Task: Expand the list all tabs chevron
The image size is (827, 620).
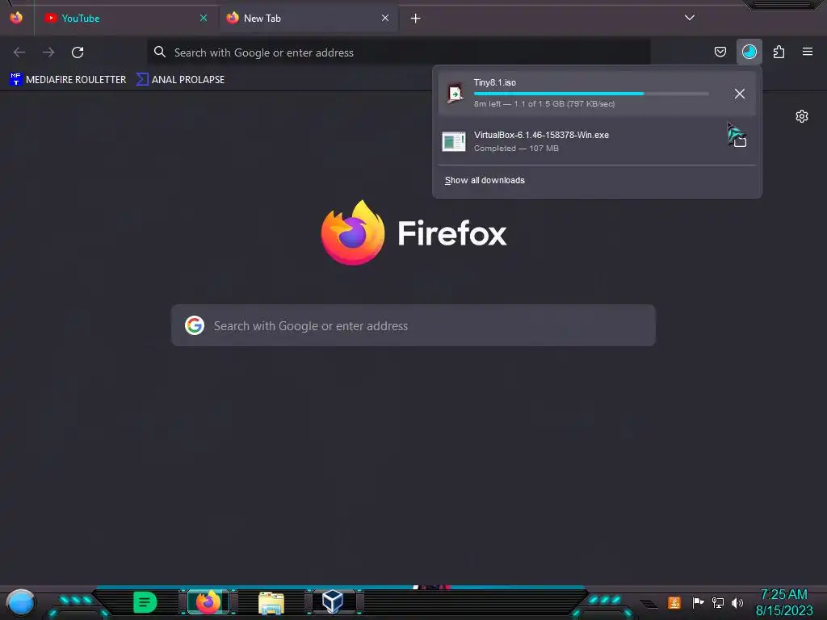Action: point(690,18)
